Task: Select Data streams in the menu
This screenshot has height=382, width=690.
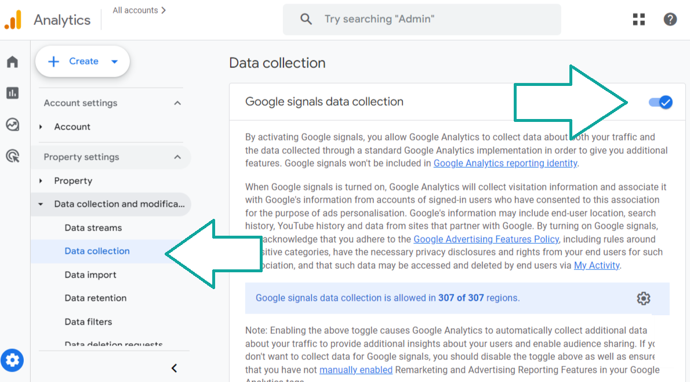Action: [x=93, y=228]
